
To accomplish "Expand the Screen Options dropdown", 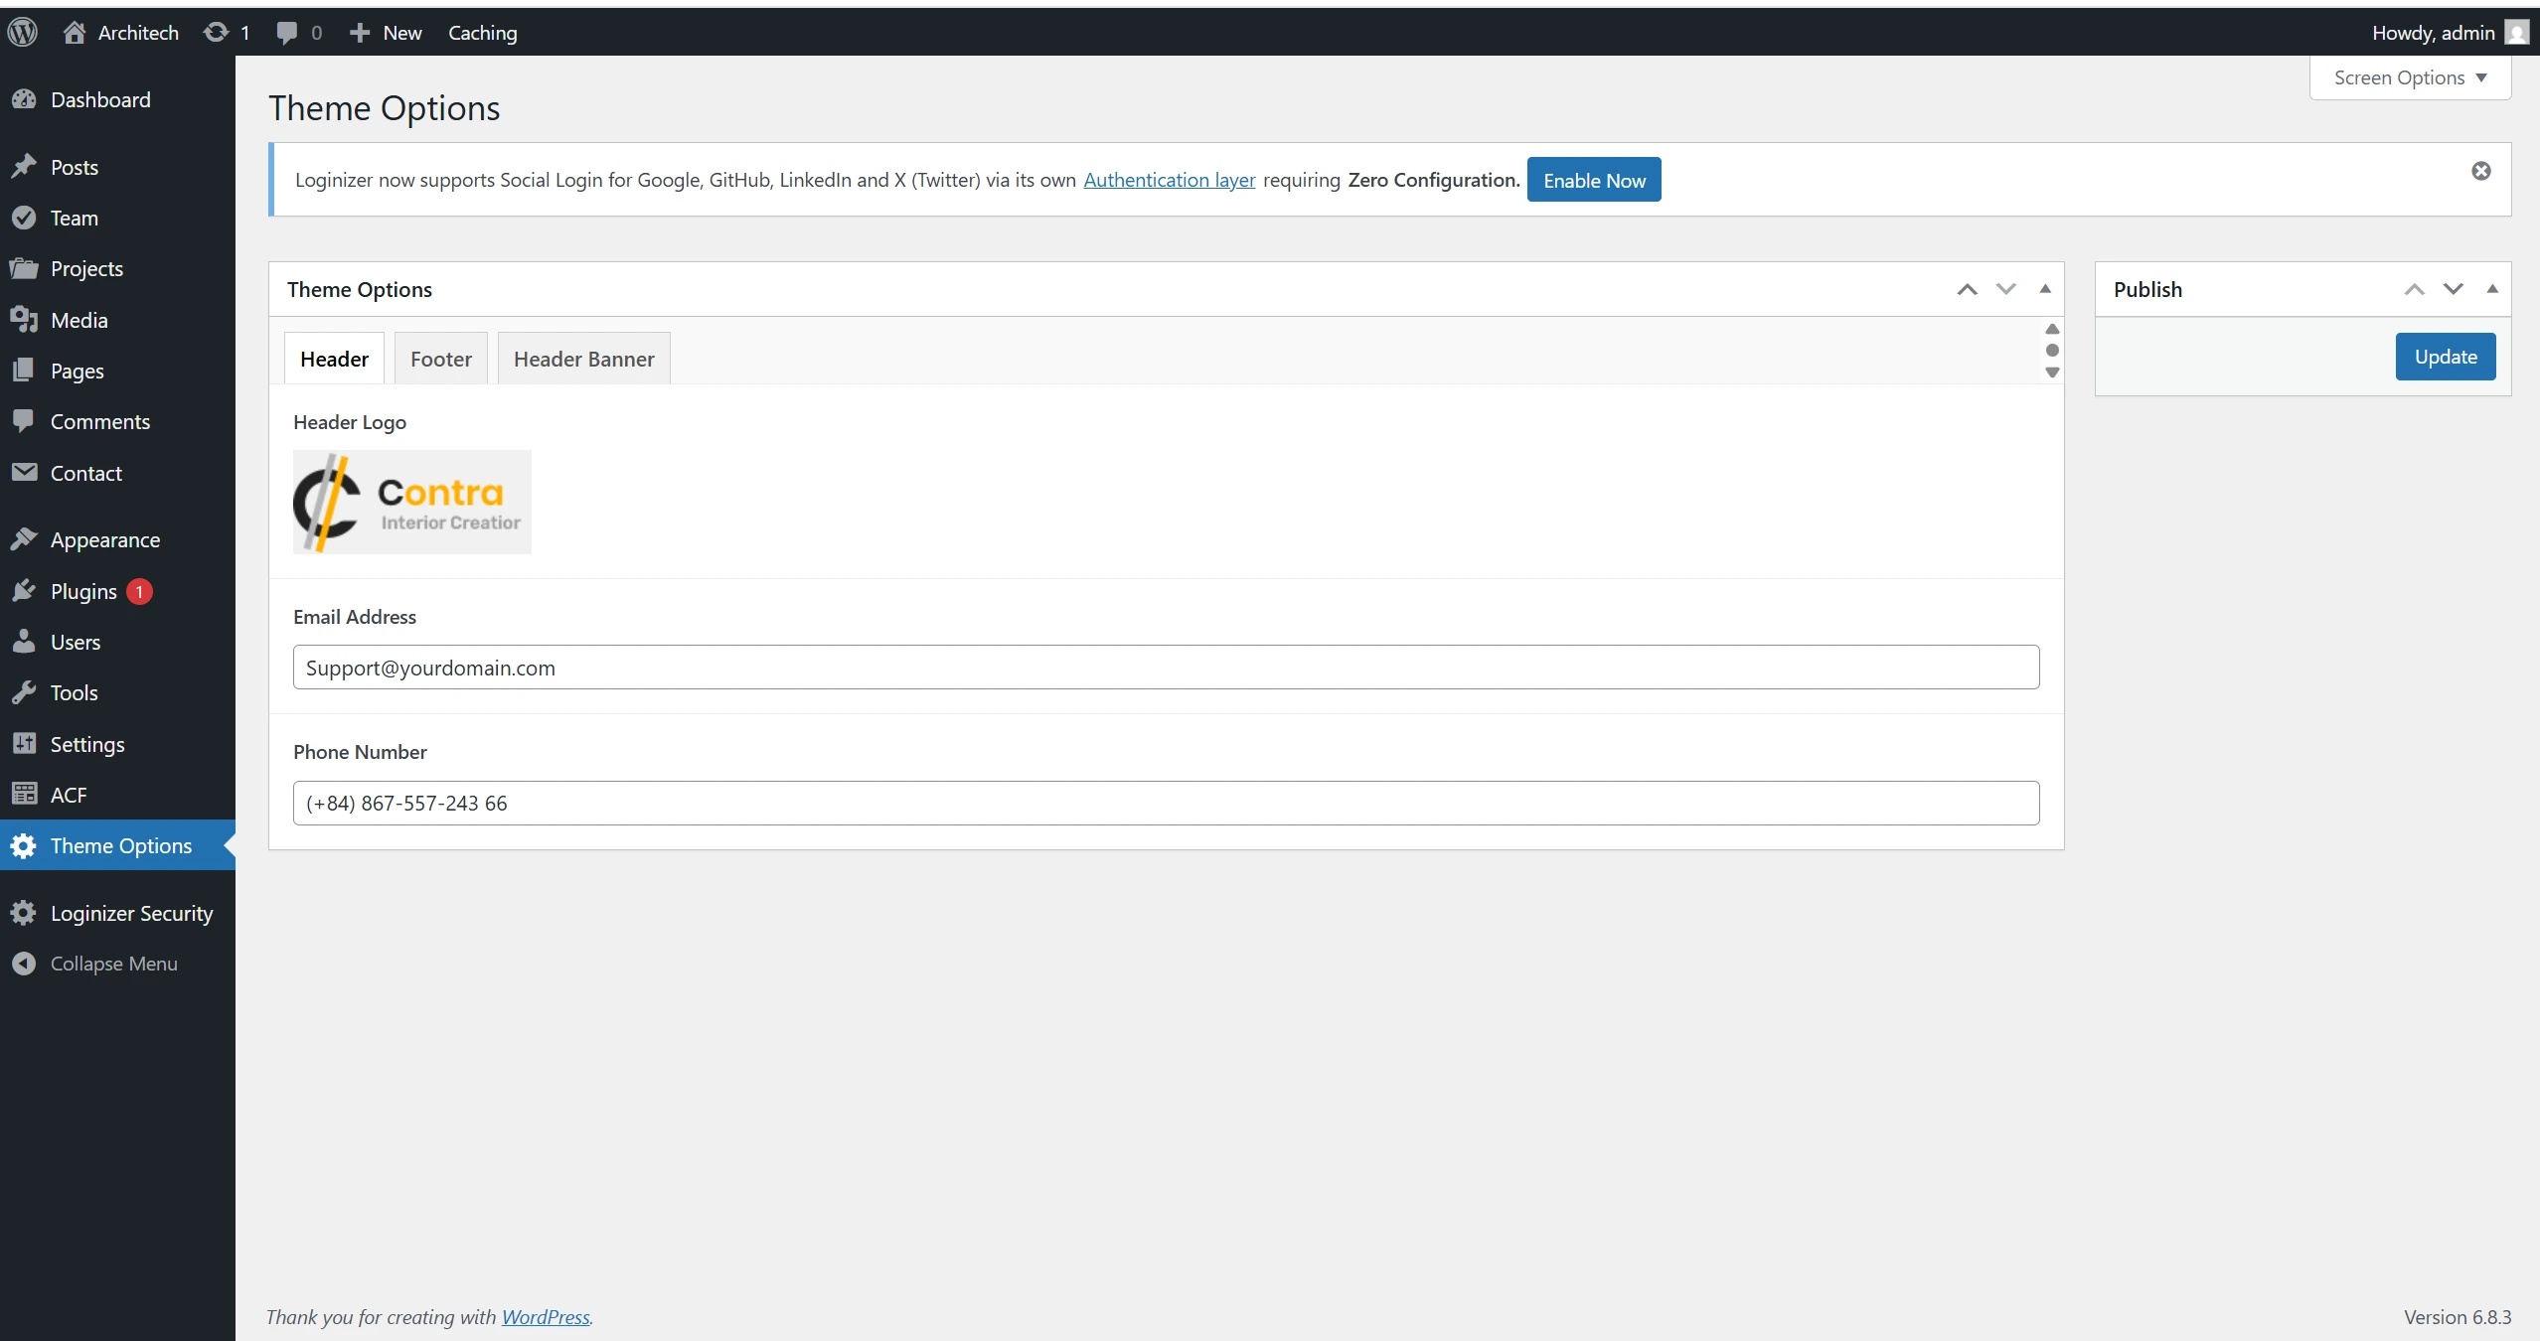I will point(2409,77).
